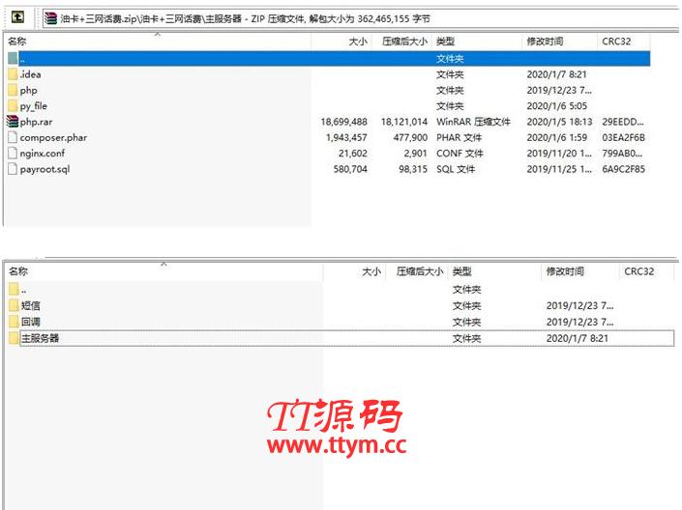
Task: Click the sort arrow above upper 名称 column
Action: coord(158,34)
